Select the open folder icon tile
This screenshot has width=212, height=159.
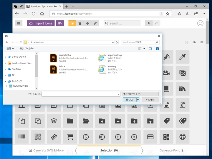(86, 121)
